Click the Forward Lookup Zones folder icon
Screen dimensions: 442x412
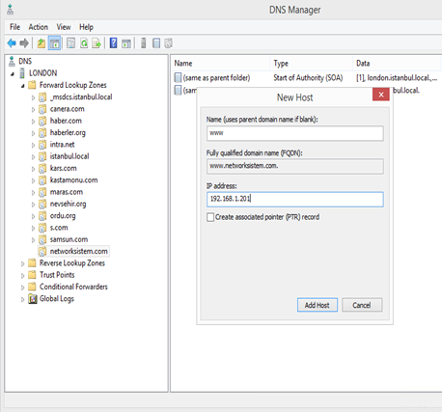(x=32, y=85)
